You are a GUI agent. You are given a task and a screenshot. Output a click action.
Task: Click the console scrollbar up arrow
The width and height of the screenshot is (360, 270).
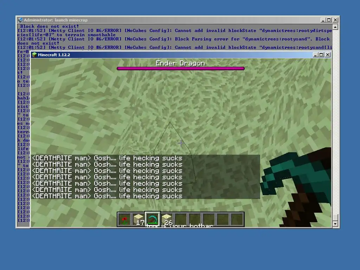335,27
